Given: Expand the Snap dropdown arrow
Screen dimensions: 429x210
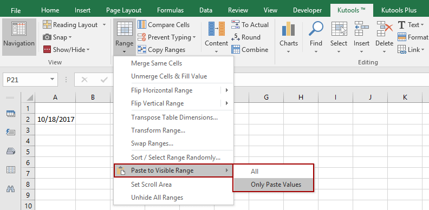Looking at the screenshot, I should click(x=70, y=37).
